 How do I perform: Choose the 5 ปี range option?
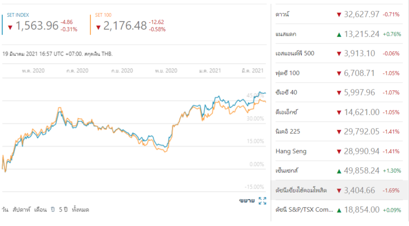63,210
